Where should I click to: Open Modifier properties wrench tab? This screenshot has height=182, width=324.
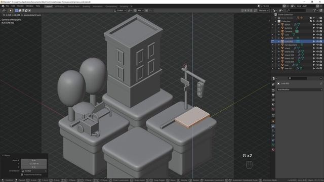(x=273, y=126)
